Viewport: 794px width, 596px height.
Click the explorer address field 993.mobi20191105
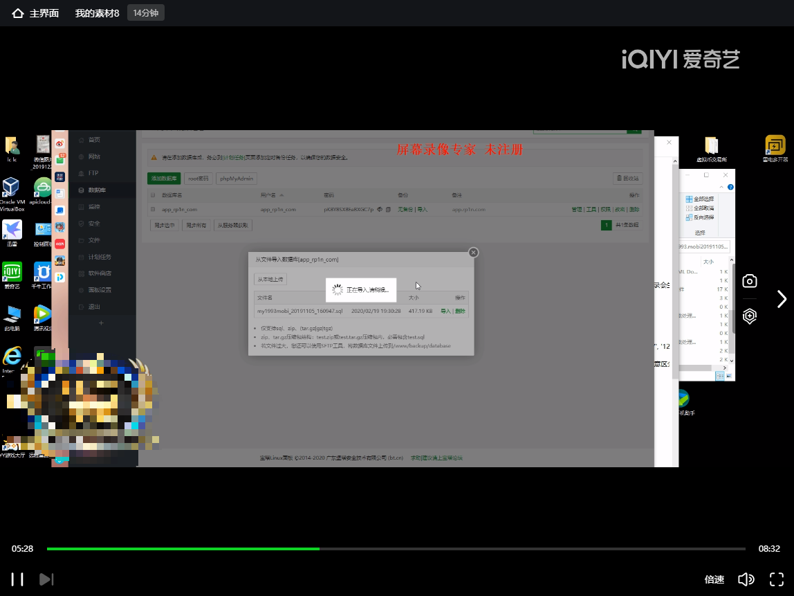pos(704,247)
